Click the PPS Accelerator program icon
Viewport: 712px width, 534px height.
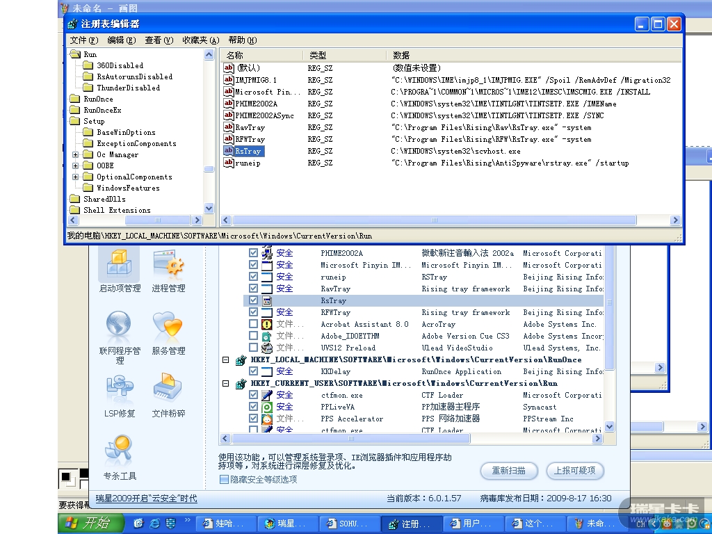point(267,419)
